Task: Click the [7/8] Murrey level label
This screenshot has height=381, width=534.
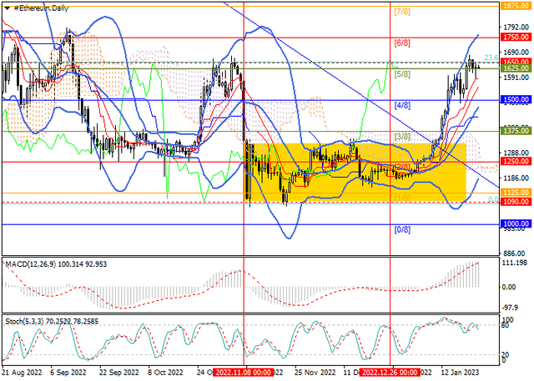Action: 401,13
